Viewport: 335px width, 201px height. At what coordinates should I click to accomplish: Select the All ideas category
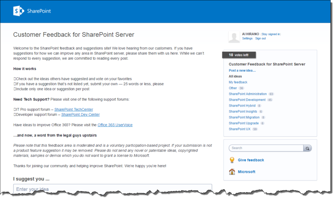(235, 76)
